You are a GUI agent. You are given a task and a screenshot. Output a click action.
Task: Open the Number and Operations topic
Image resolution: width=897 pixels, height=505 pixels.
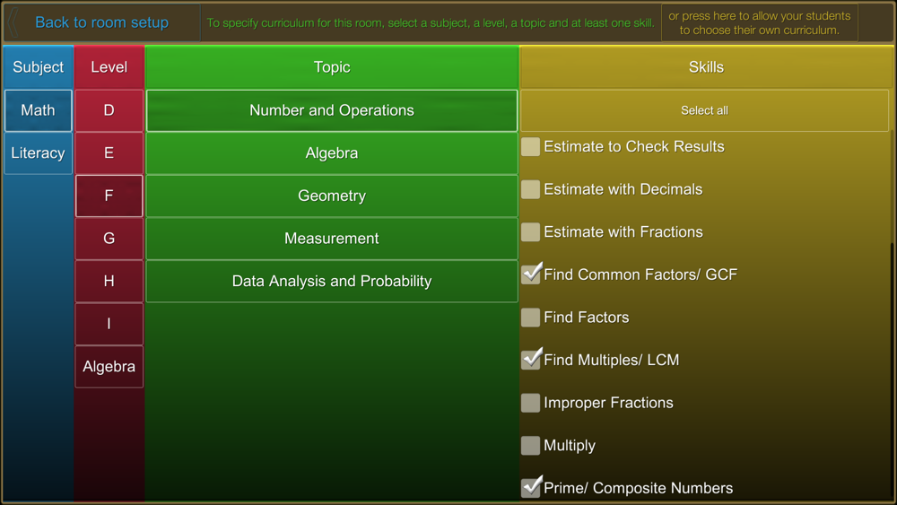332,110
